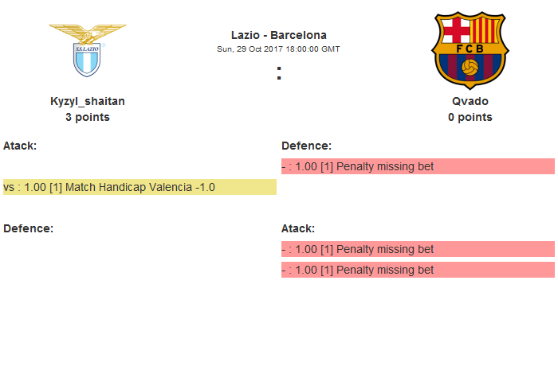Image resolution: width=558 pixels, height=366 pixels.
Task: Click the eagle atop the Lazio crest
Action: 87,33
